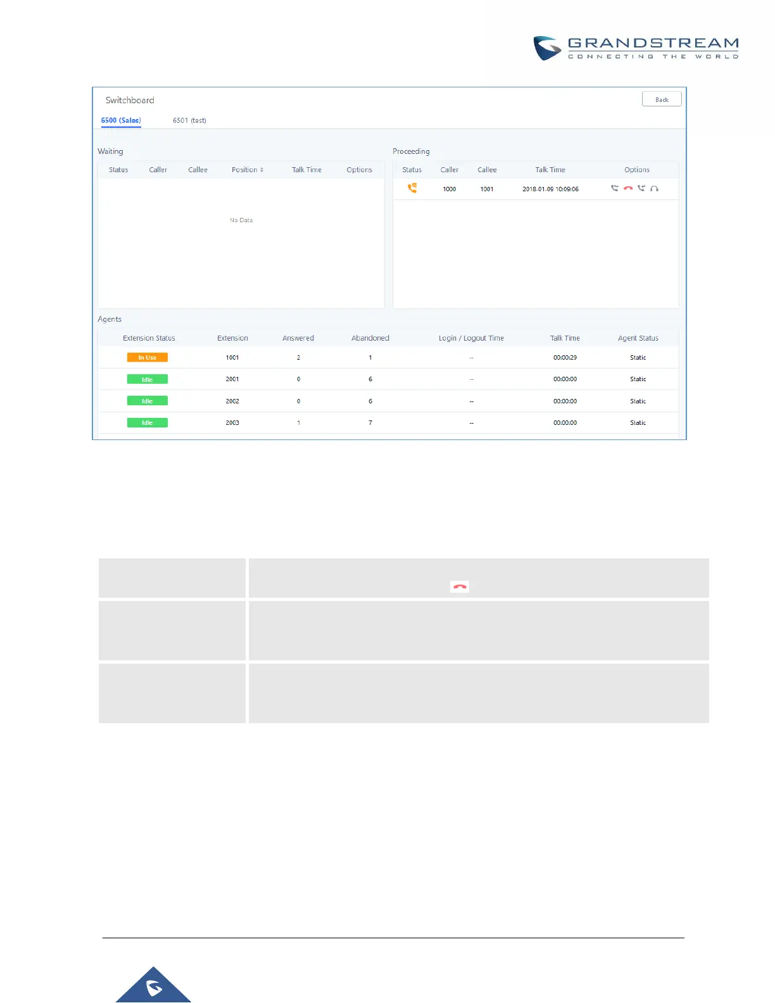
Task: Click the call transfer icon in Proceeding options
Action: click(614, 188)
